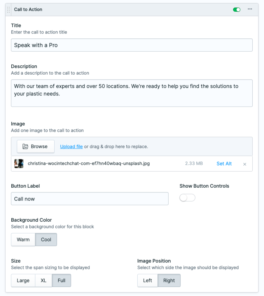Click inside the Description text area

tap(132, 93)
